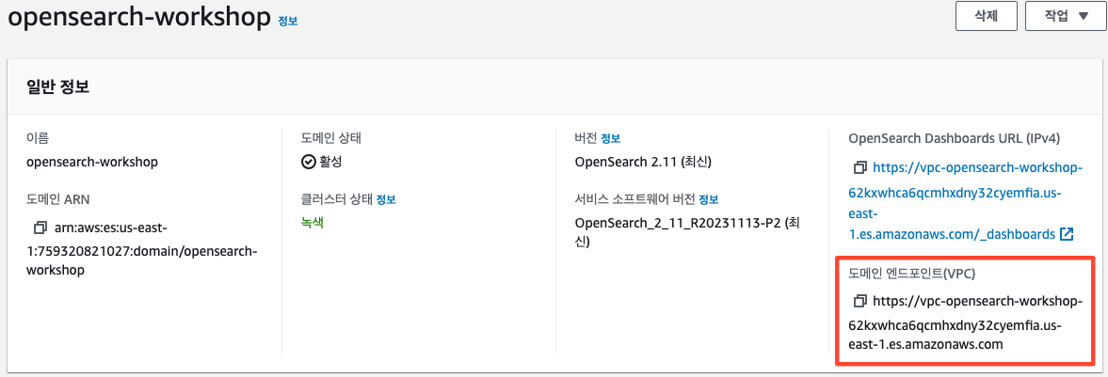
Task: Open 정보 link beside 버전
Action: [x=611, y=137]
